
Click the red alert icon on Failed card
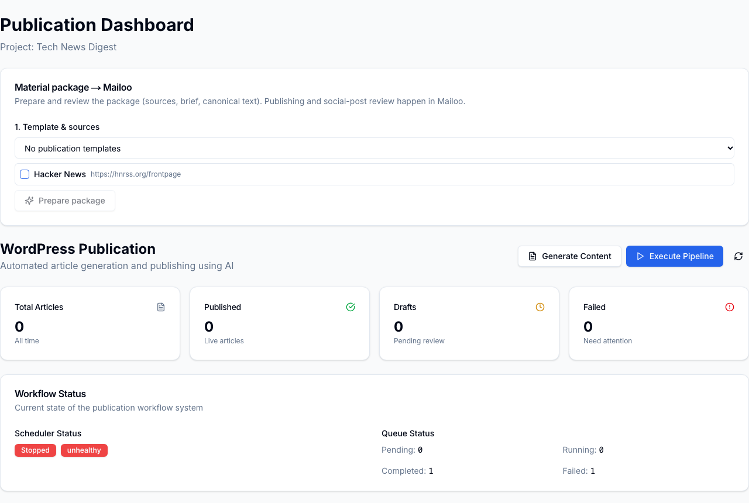point(730,307)
